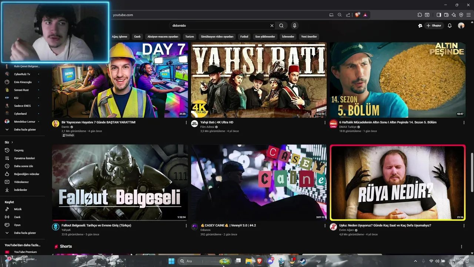The image size is (474, 267).
Task: Open the Yahşi Batı video thumbnail
Action: (x=259, y=80)
